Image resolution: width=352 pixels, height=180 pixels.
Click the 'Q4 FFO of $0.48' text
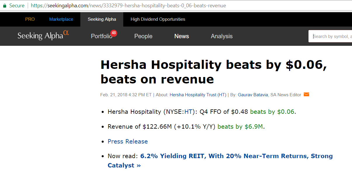click(x=224, y=112)
